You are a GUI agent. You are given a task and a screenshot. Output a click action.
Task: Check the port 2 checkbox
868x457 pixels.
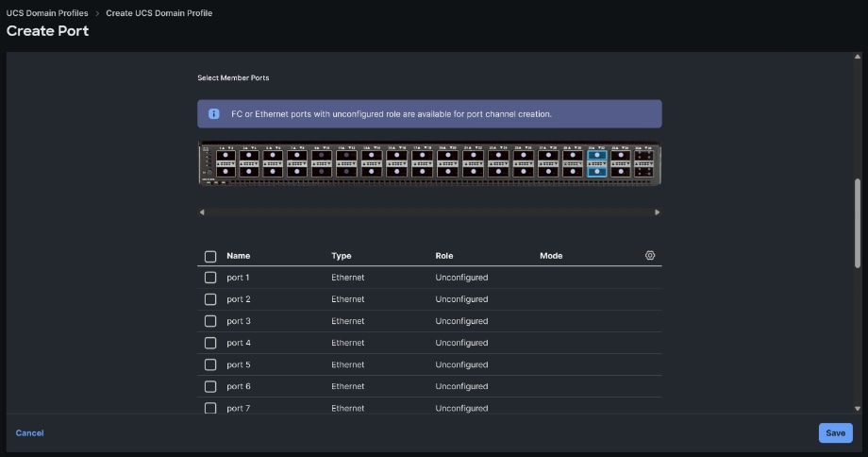(x=210, y=299)
